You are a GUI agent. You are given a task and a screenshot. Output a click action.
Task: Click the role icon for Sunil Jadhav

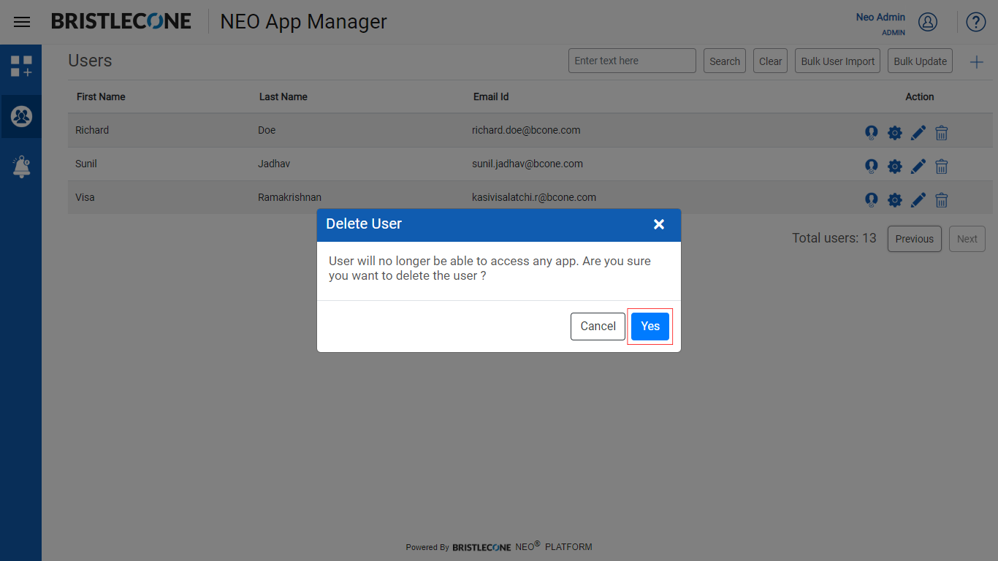871,167
